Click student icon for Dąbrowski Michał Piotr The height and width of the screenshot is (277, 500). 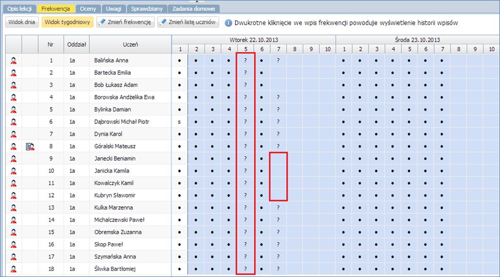click(x=13, y=122)
